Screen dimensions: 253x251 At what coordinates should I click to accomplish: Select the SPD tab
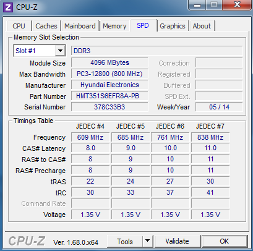143,25
